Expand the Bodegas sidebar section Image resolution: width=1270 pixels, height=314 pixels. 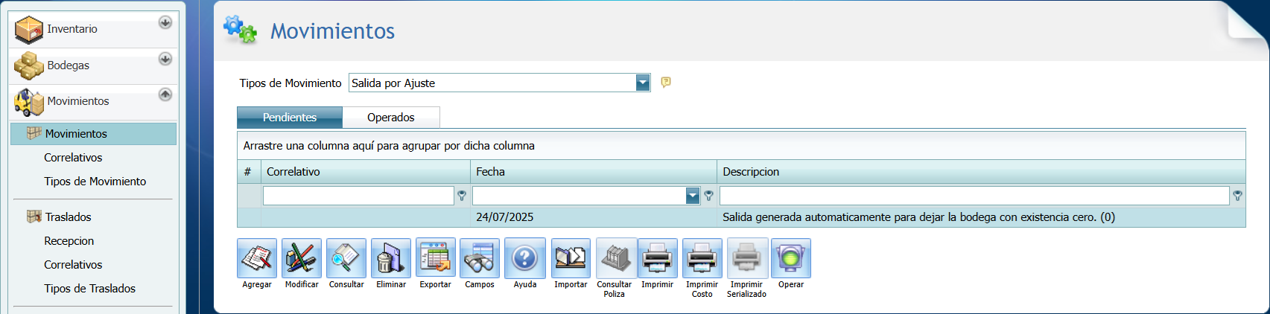pyautogui.click(x=165, y=59)
